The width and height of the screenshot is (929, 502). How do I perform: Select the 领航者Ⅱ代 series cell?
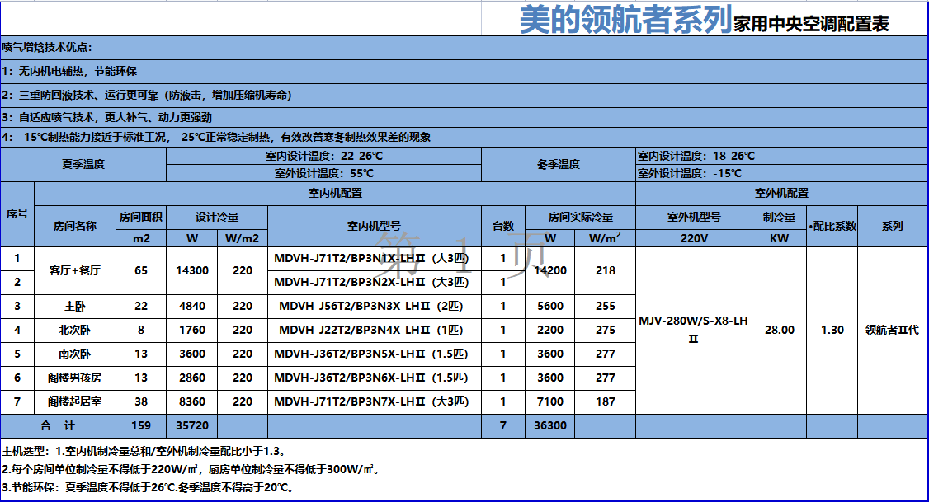[x=892, y=331]
